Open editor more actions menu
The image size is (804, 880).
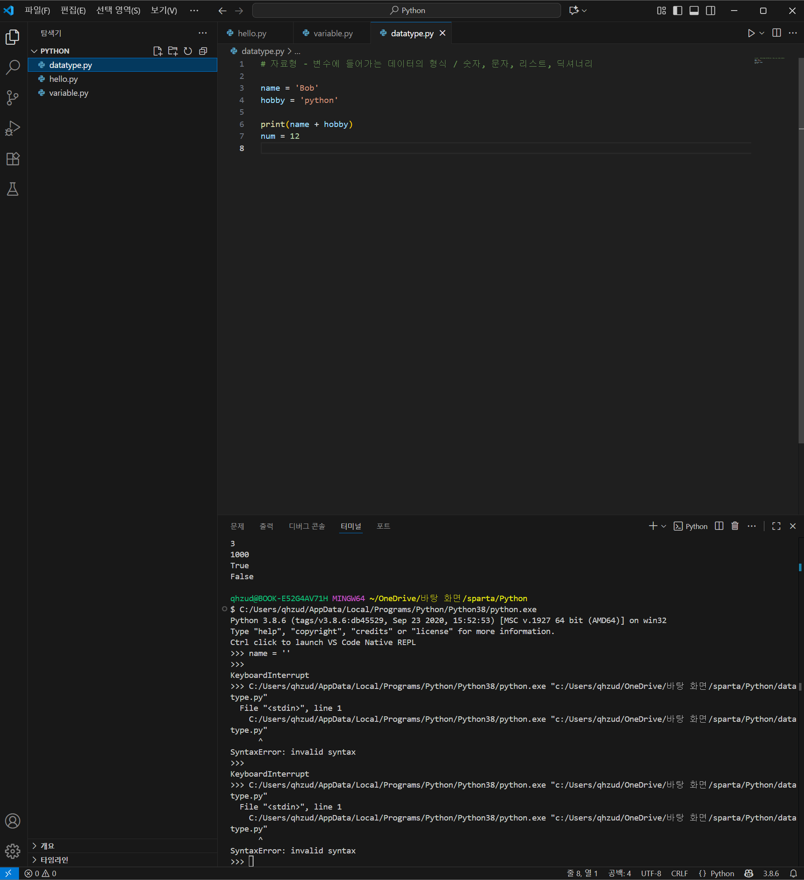(793, 33)
